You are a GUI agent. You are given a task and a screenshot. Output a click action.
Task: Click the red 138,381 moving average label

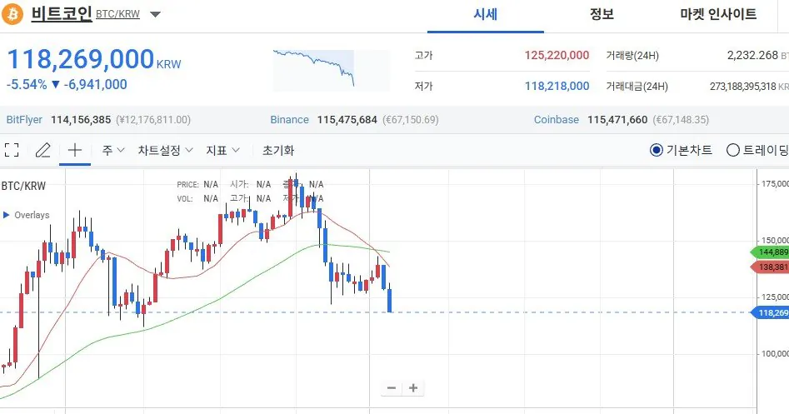(771, 267)
